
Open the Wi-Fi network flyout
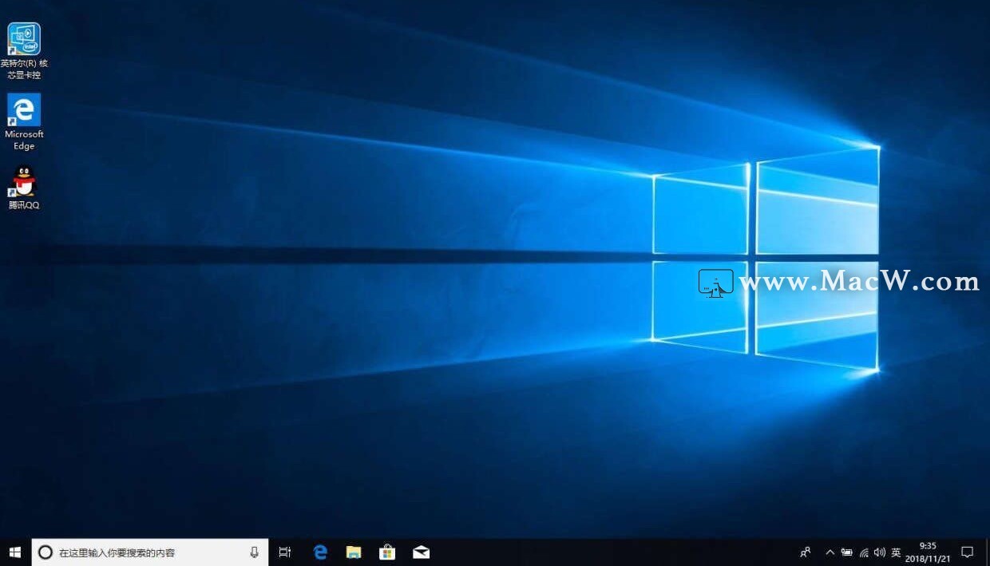[x=864, y=552]
